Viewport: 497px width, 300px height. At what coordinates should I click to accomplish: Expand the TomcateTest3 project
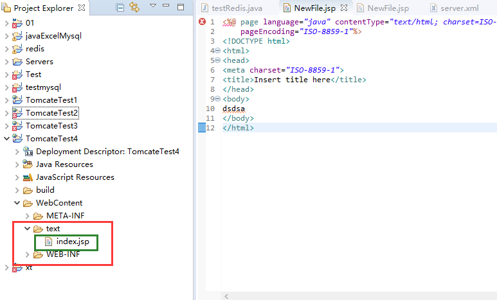6,126
